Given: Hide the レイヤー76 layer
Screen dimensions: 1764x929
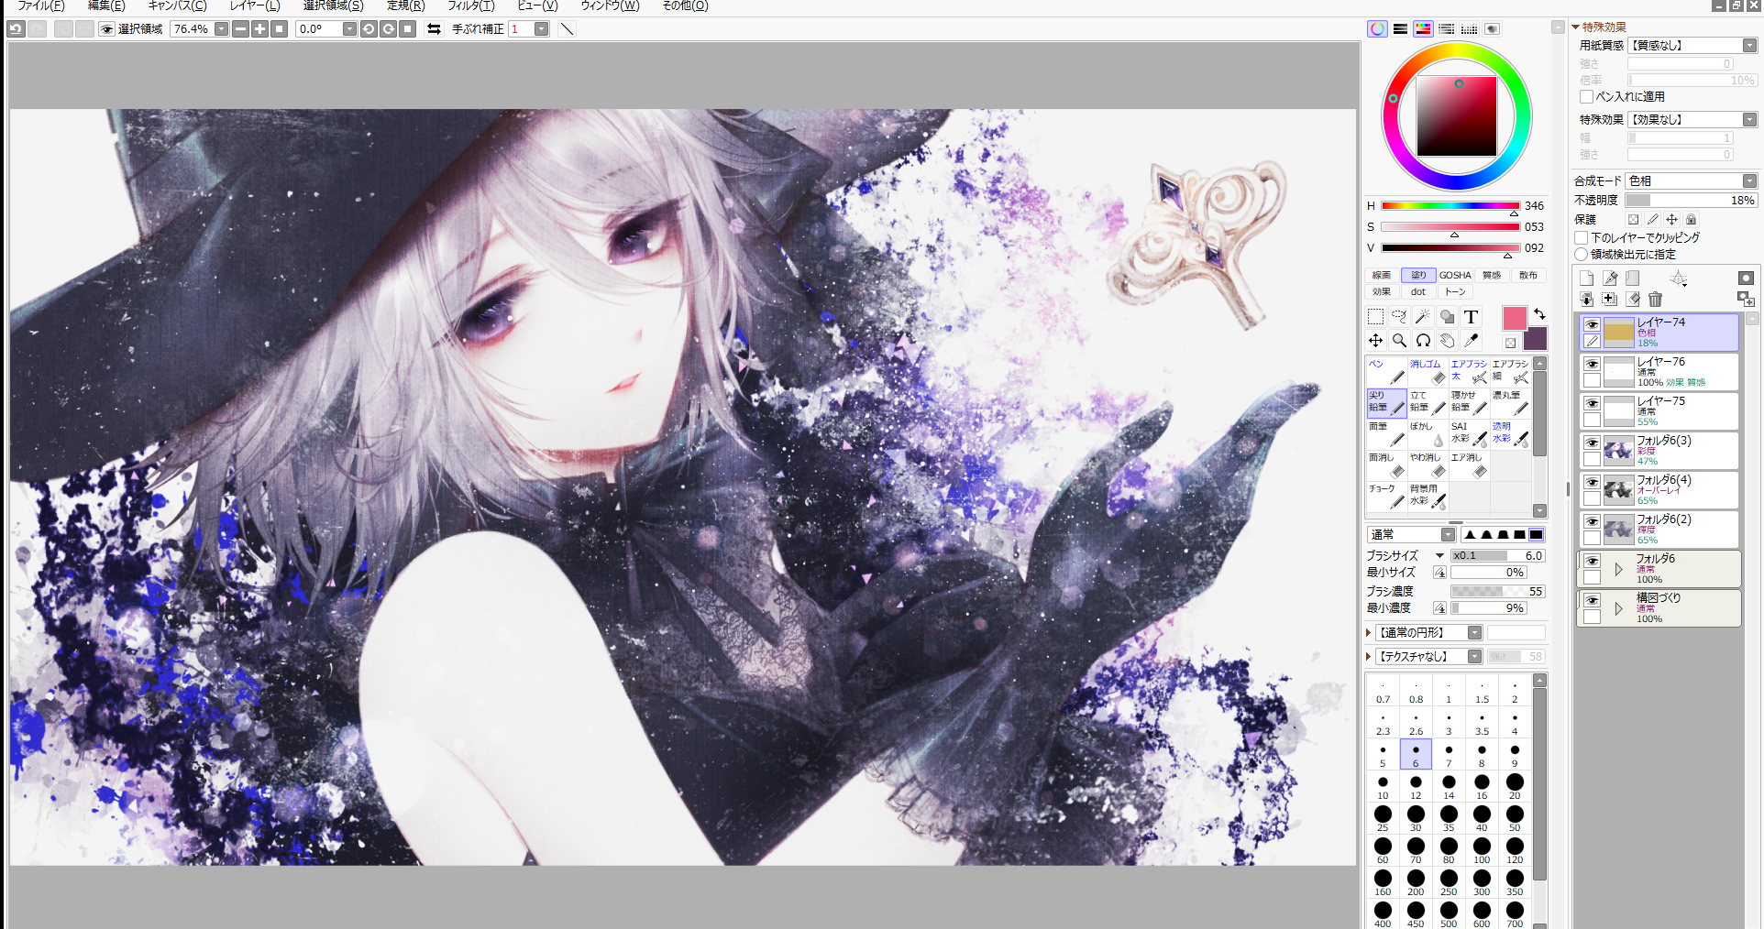Looking at the screenshot, I should click(x=1593, y=365).
